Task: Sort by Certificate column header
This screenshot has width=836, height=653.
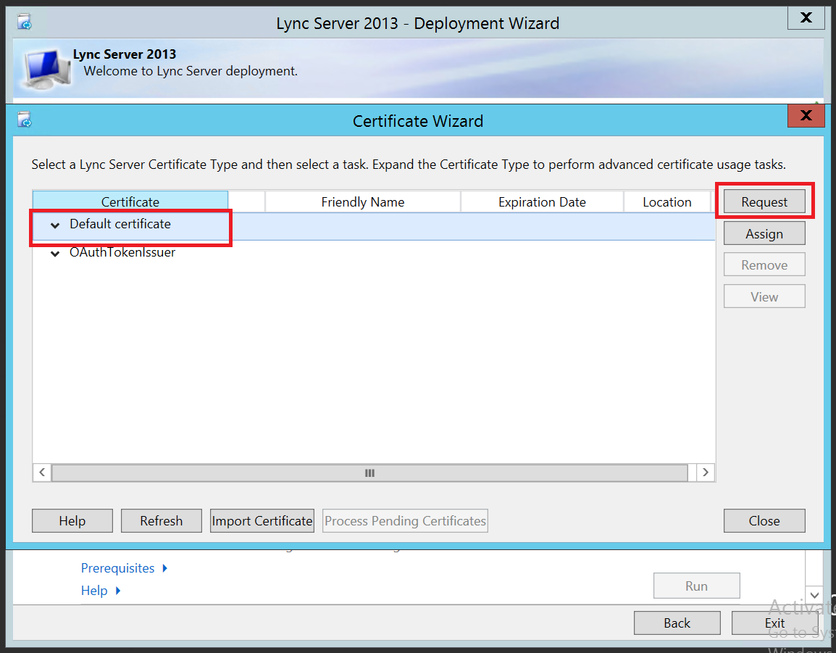Action: click(x=130, y=201)
